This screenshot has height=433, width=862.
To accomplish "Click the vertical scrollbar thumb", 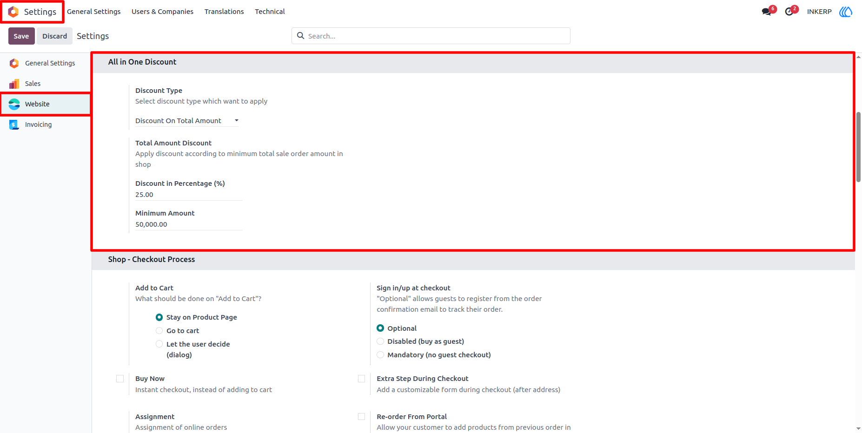I will click(858, 147).
